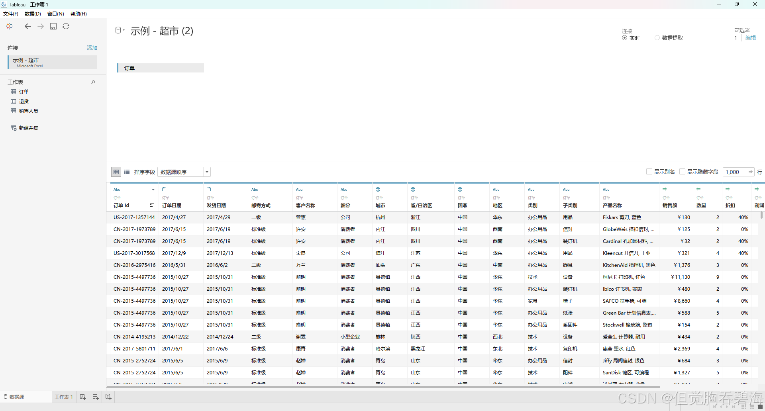Open the 文件(F) menu
Image resolution: width=765 pixels, height=411 pixels.
pos(11,14)
